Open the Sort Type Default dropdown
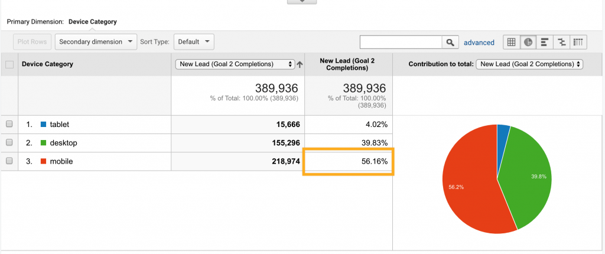 pyautogui.click(x=194, y=42)
